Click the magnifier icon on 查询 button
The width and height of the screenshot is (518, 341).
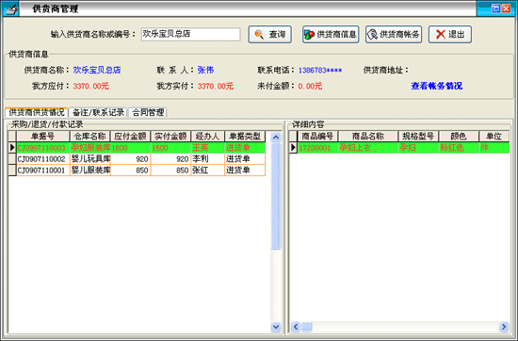[x=259, y=34]
